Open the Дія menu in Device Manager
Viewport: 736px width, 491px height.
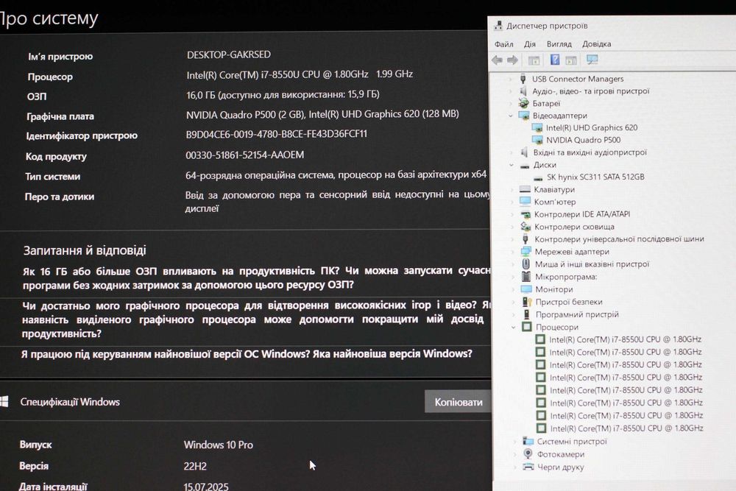pos(530,44)
